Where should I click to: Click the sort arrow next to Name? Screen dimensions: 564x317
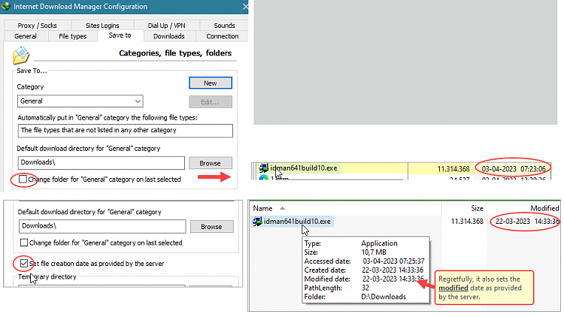[282, 209]
